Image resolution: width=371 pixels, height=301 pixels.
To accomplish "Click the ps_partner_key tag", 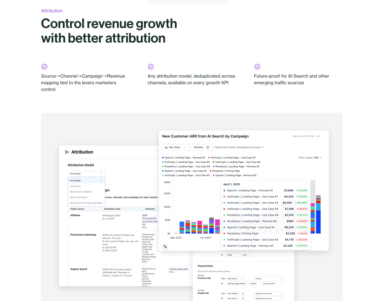I will (150, 221).
